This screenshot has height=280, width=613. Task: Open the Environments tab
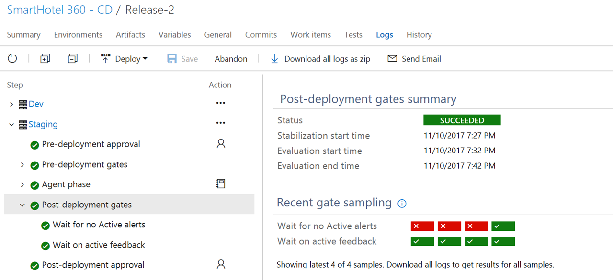click(x=78, y=35)
